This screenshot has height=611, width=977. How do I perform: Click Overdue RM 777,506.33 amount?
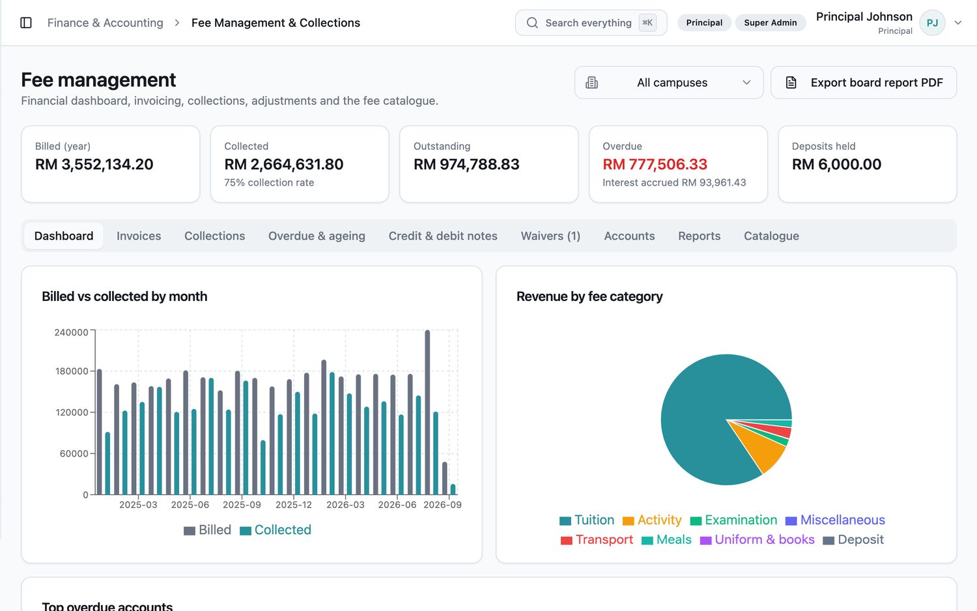point(655,165)
